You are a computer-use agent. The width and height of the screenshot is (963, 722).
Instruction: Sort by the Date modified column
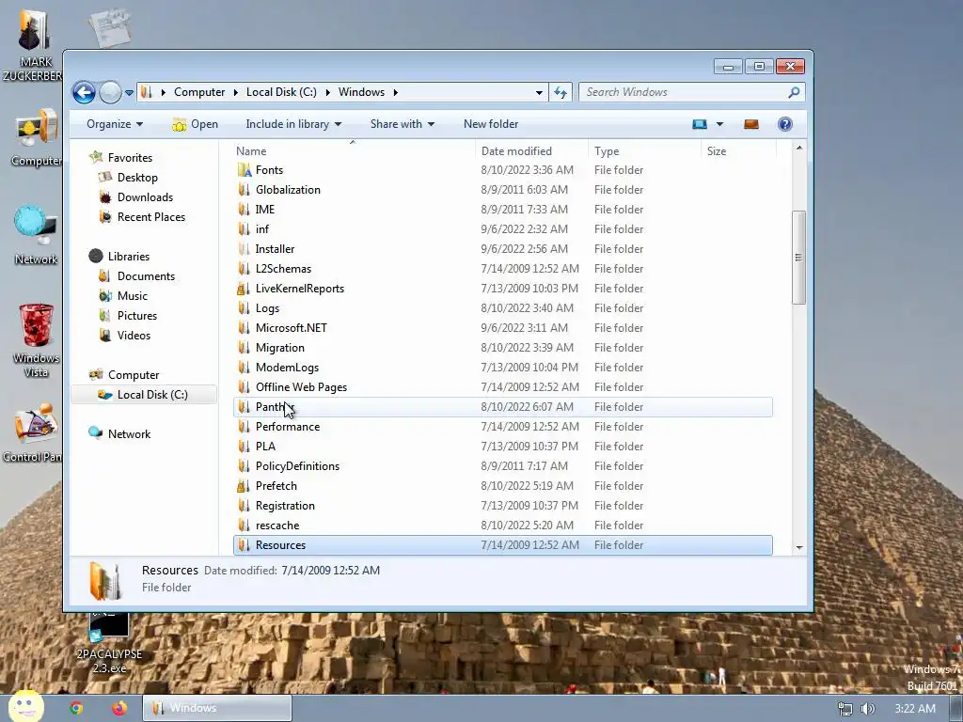[x=516, y=151]
